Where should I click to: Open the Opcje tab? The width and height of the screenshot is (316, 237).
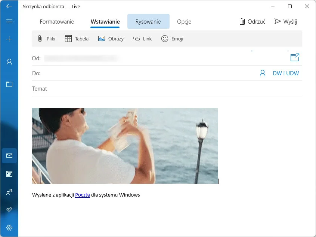coord(184,22)
